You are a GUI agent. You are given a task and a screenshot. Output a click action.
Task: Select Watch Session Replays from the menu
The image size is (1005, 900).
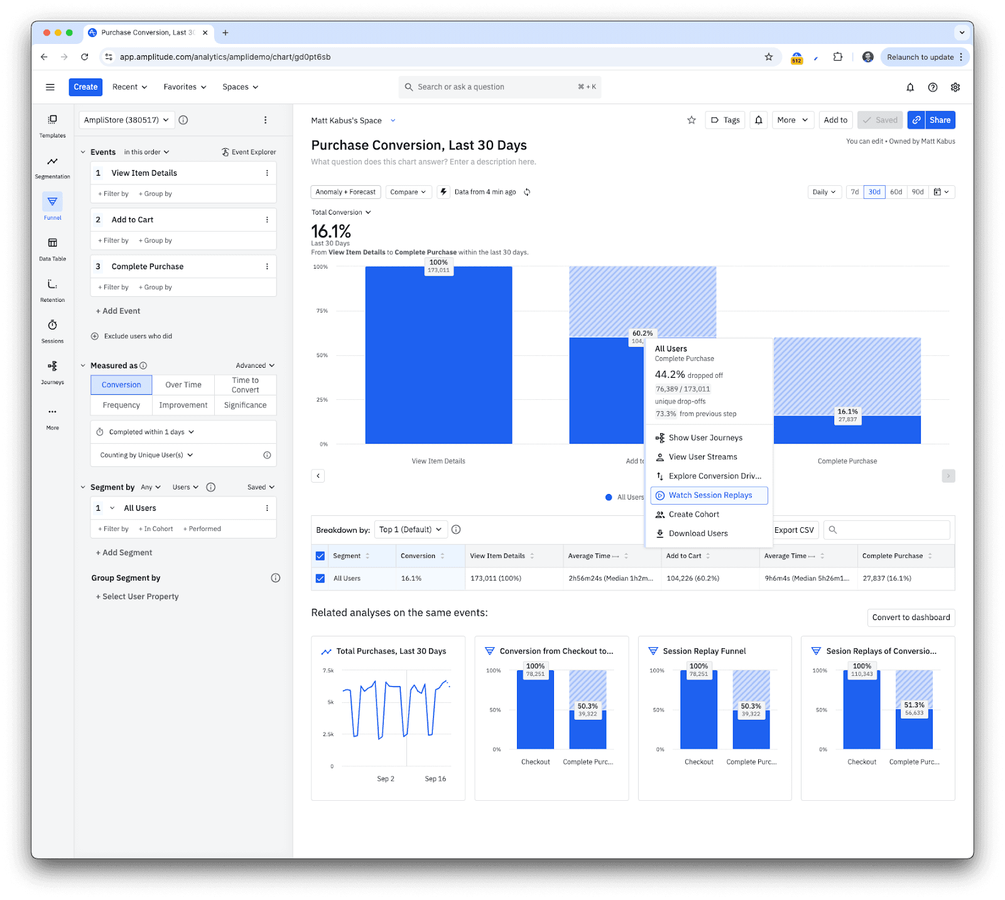[709, 495]
